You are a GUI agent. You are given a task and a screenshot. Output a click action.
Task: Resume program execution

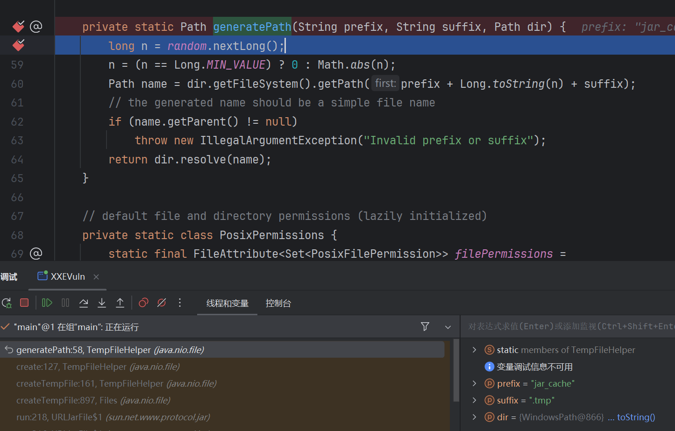47,303
